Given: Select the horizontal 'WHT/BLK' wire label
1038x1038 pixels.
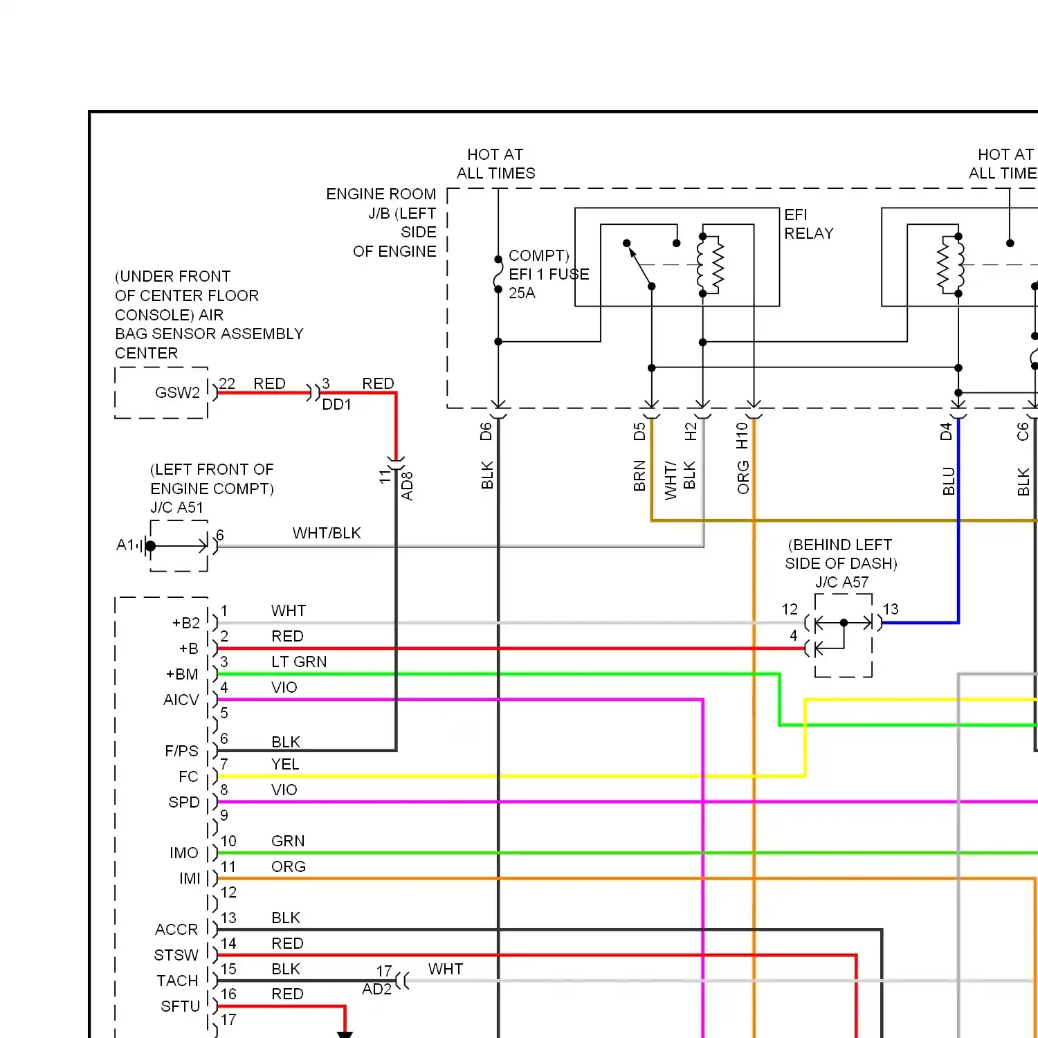Looking at the screenshot, I should click(x=327, y=533).
